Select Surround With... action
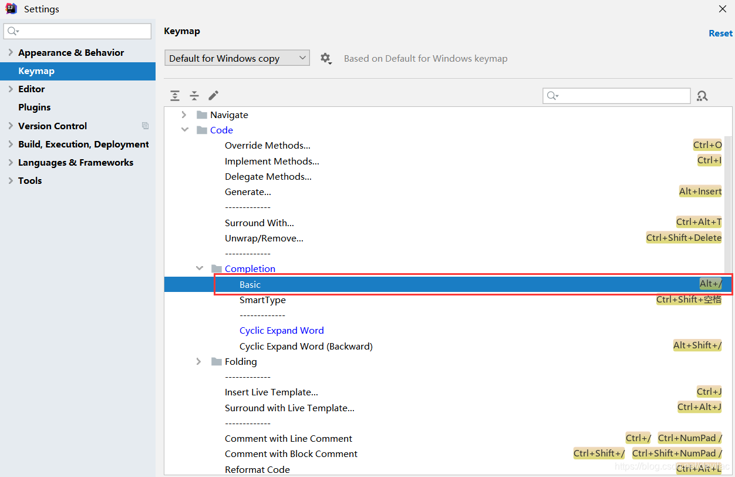The width and height of the screenshot is (735, 477). [259, 223]
